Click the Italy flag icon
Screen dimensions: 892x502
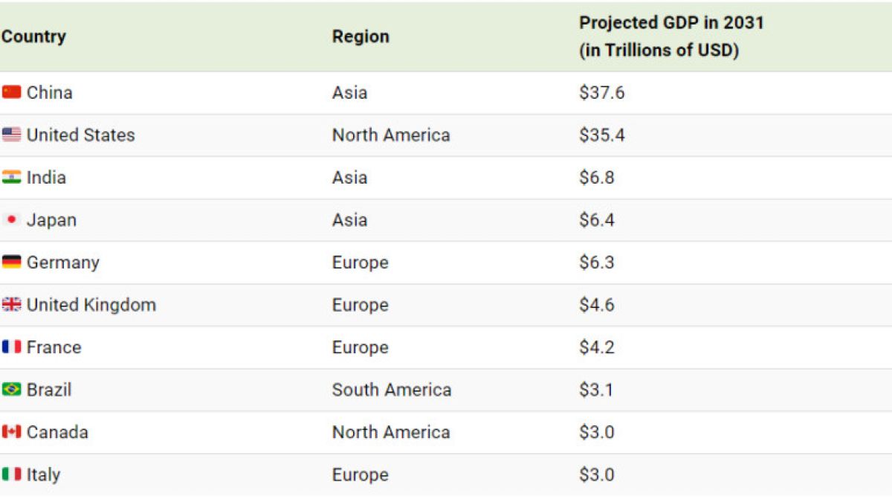point(11,474)
